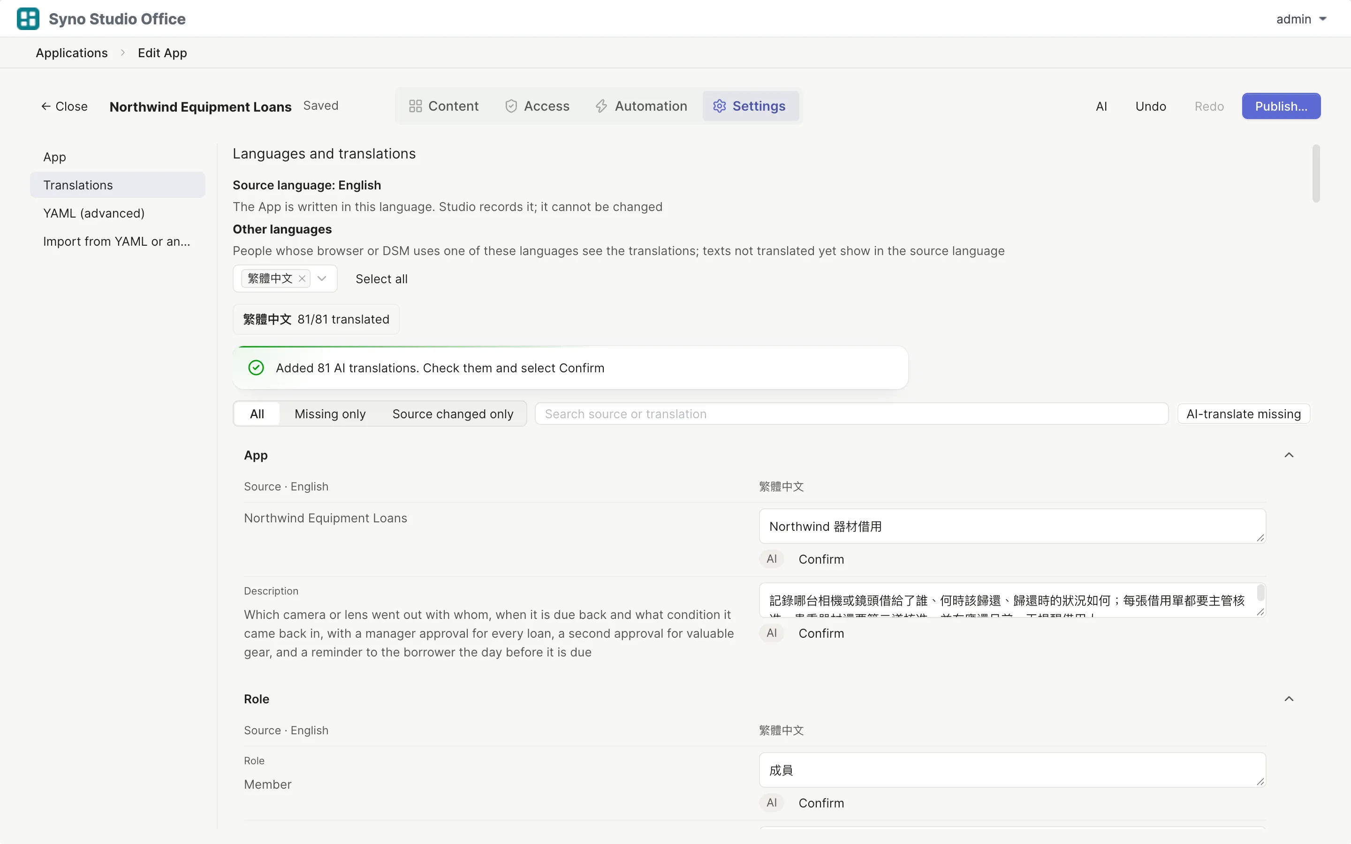This screenshot has height=844, width=1351.
Task: Switch to the Automation tab
Action: 641,106
